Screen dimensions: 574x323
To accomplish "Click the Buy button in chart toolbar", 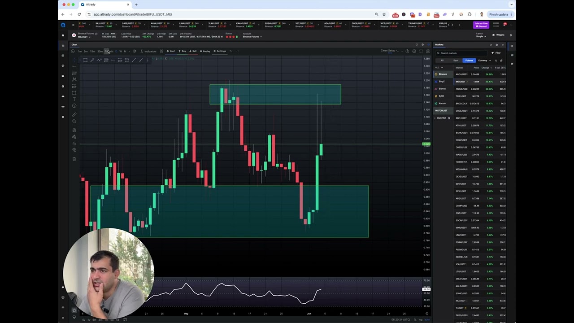I will (x=182, y=51).
